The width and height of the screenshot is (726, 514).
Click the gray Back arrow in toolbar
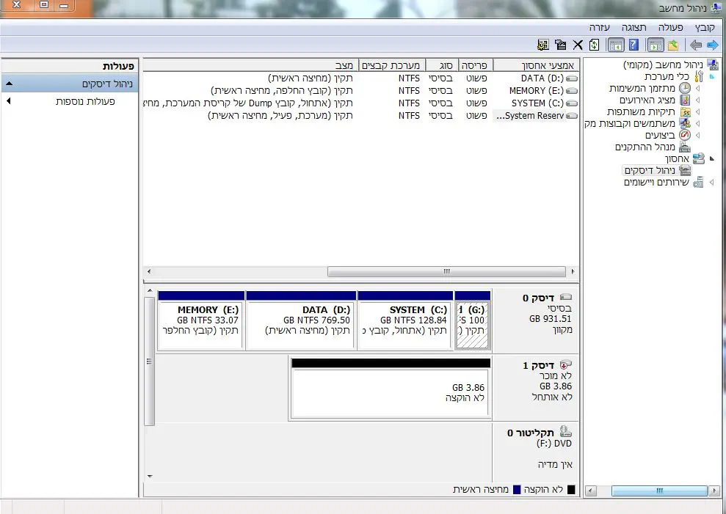click(695, 45)
